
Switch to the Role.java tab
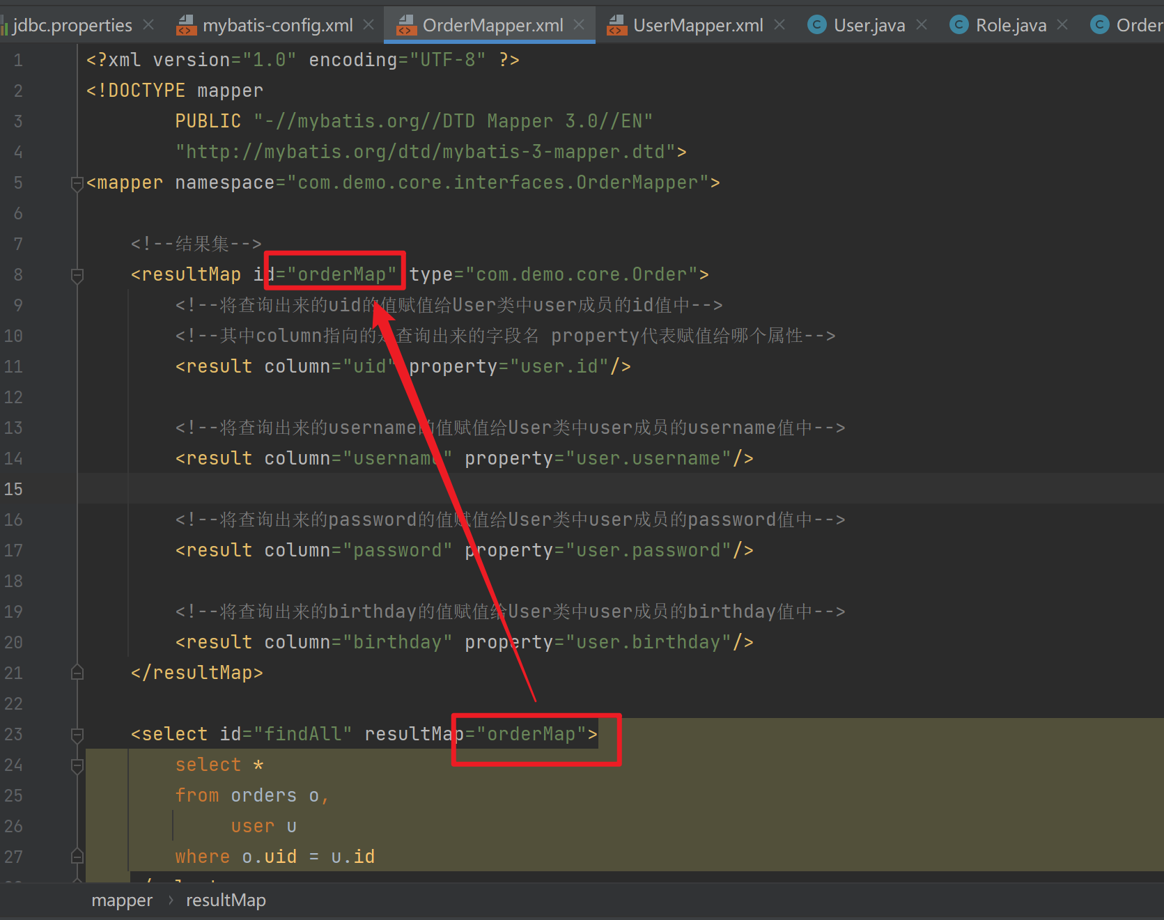1011,26
